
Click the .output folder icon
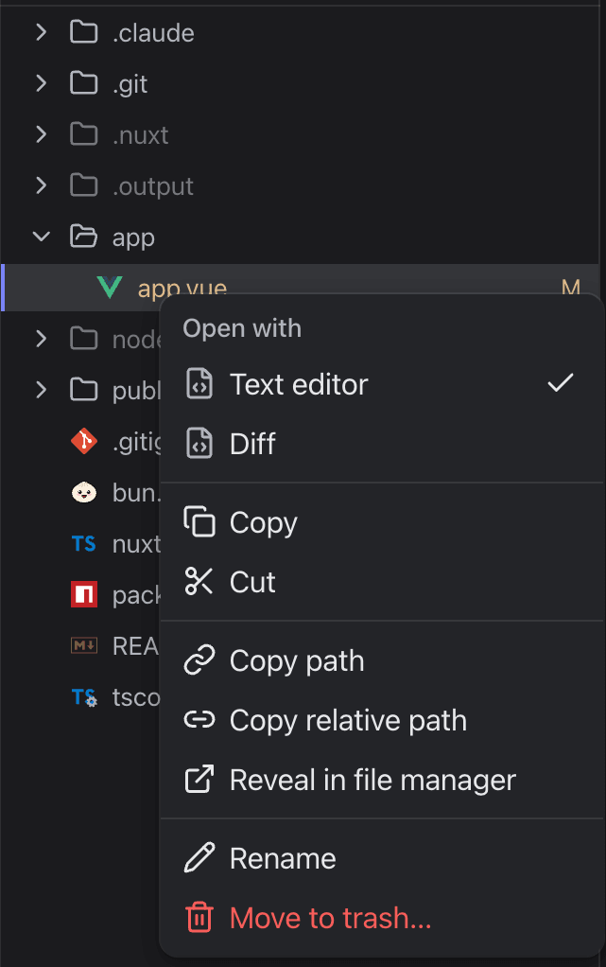pos(84,185)
